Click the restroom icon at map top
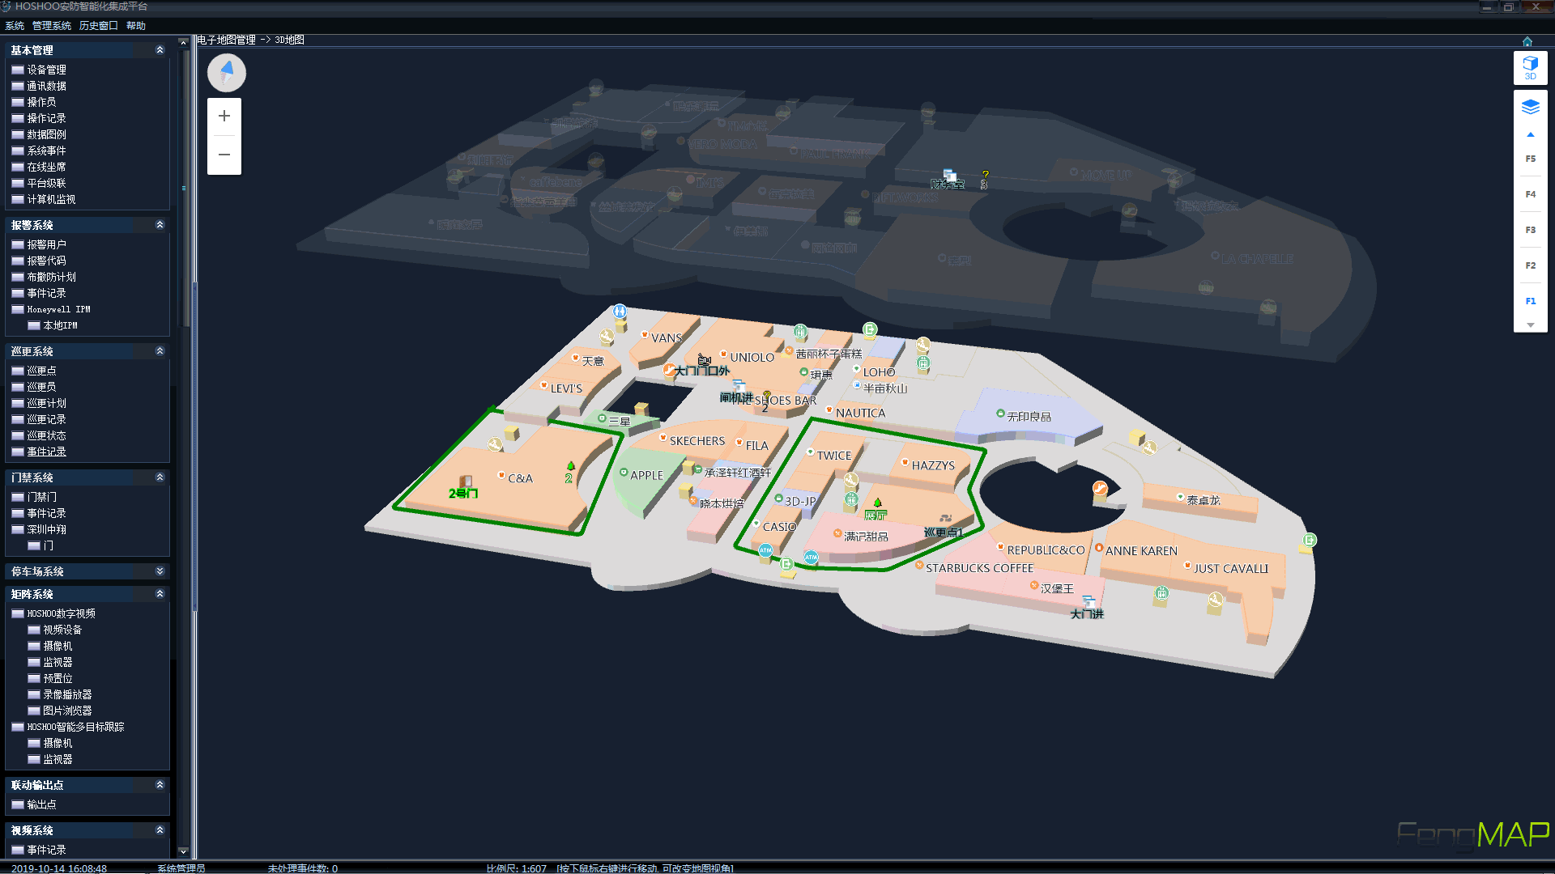Screen dimensions: 1555x874 (x=620, y=311)
